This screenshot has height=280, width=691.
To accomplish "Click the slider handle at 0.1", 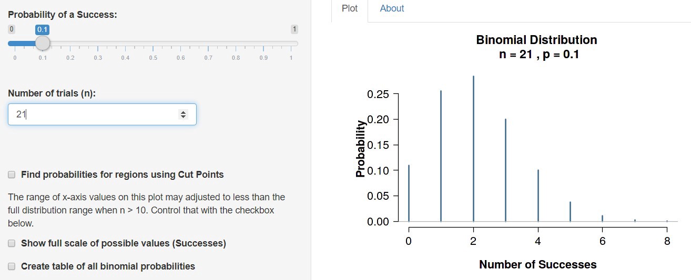I will 43,43.
